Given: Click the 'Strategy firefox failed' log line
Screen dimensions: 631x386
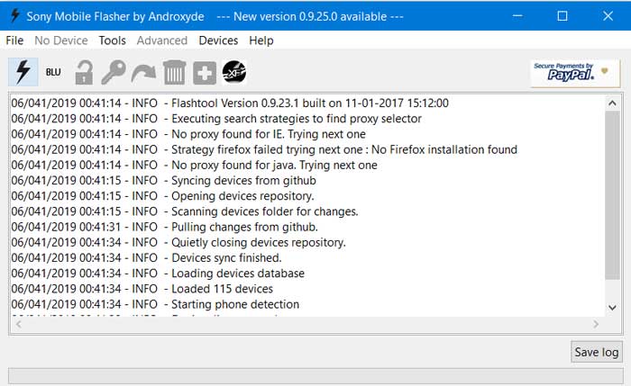Looking at the screenshot, I should coord(264,149).
